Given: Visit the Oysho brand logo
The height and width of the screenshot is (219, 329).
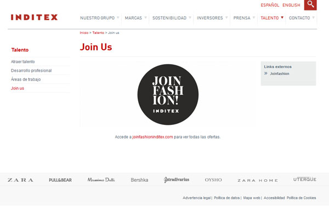Looking at the screenshot, I should [213, 180].
